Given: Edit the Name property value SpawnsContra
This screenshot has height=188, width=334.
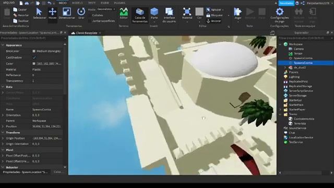Looking at the screenshot, I should tap(47, 110).
